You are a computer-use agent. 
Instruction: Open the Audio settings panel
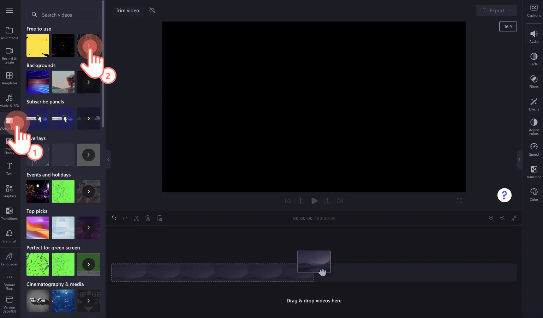(533, 36)
